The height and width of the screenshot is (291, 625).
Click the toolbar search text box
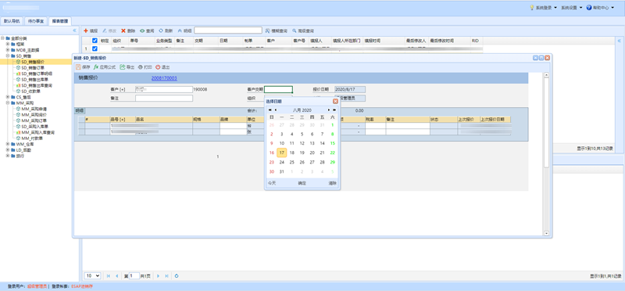click(228, 31)
